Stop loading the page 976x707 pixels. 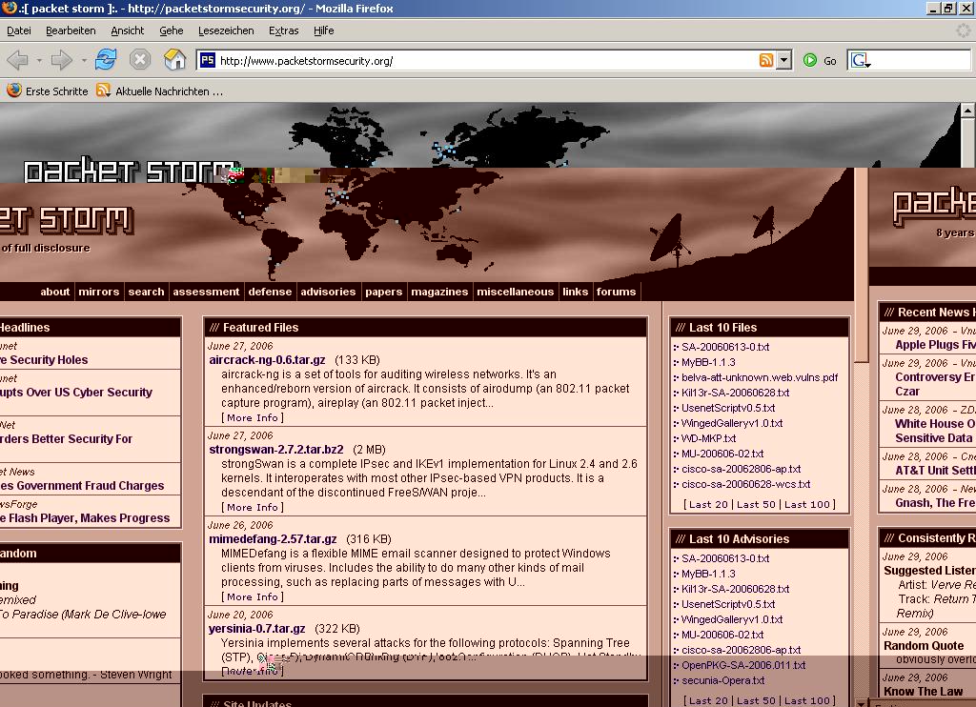point(140,60)
